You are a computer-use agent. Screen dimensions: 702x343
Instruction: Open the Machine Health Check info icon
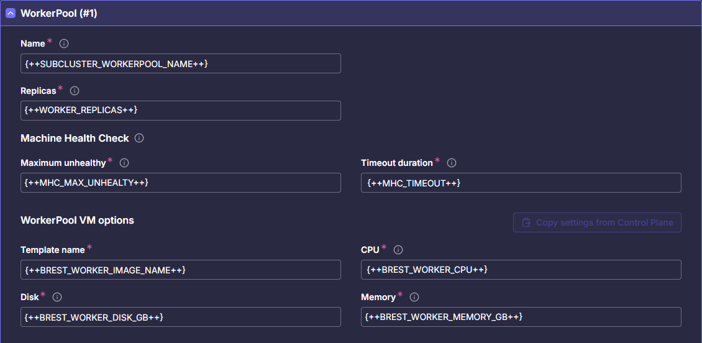tap(139, 138)
